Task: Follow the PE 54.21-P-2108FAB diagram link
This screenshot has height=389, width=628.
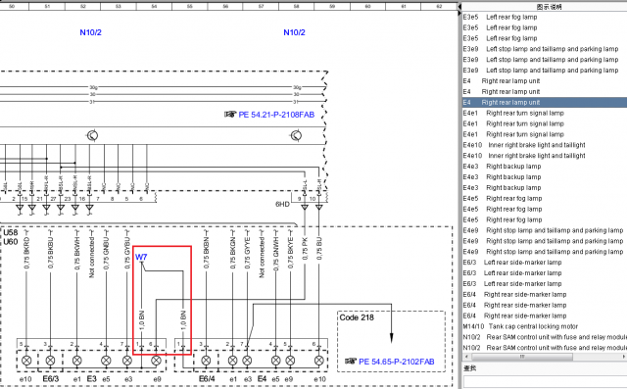Action: (x=276, y=115)
